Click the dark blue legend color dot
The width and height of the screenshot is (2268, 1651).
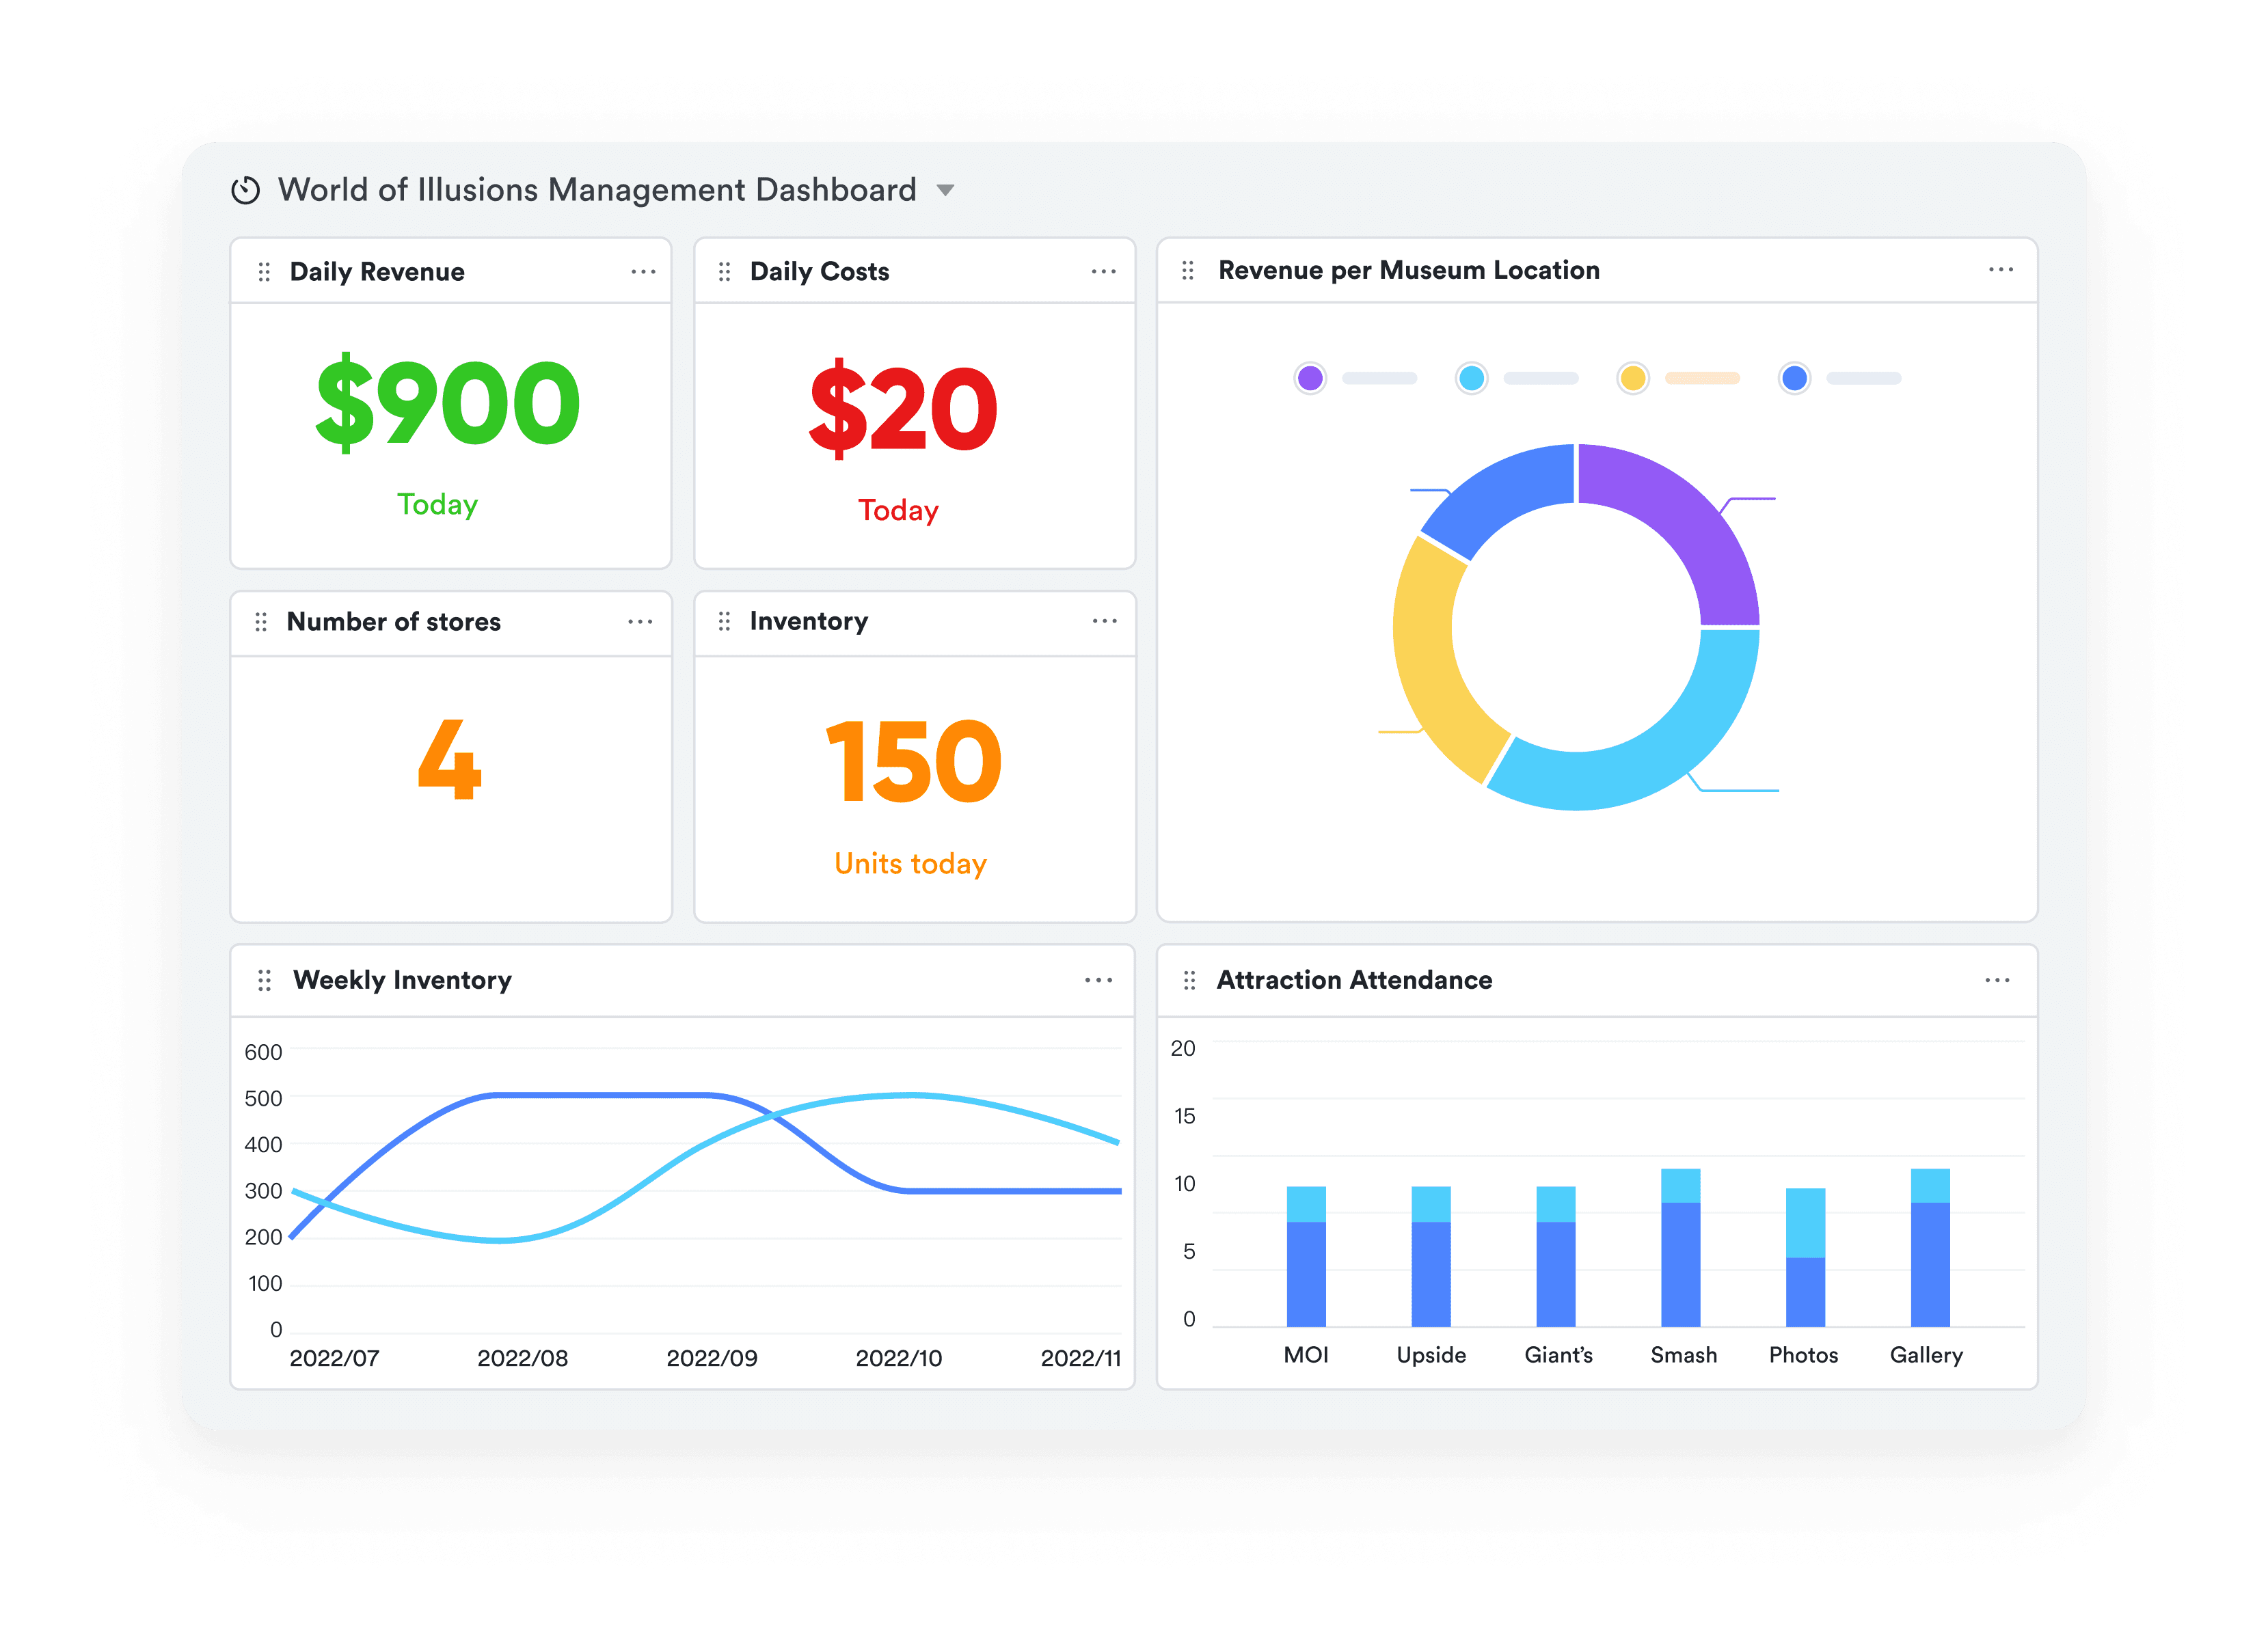1794,378
